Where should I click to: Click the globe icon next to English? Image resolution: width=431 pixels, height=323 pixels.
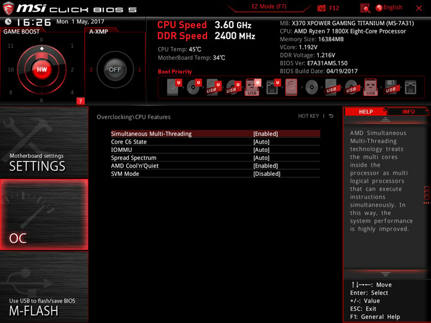(x=379, y=8)
